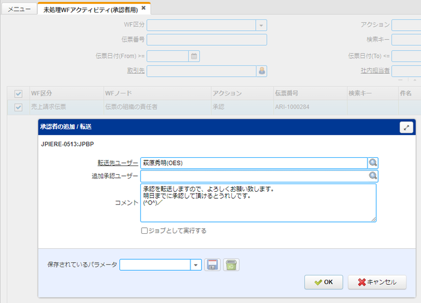Open the 転送先ユーザー search lookup icon
421x303 pixels.
point(373,163)
